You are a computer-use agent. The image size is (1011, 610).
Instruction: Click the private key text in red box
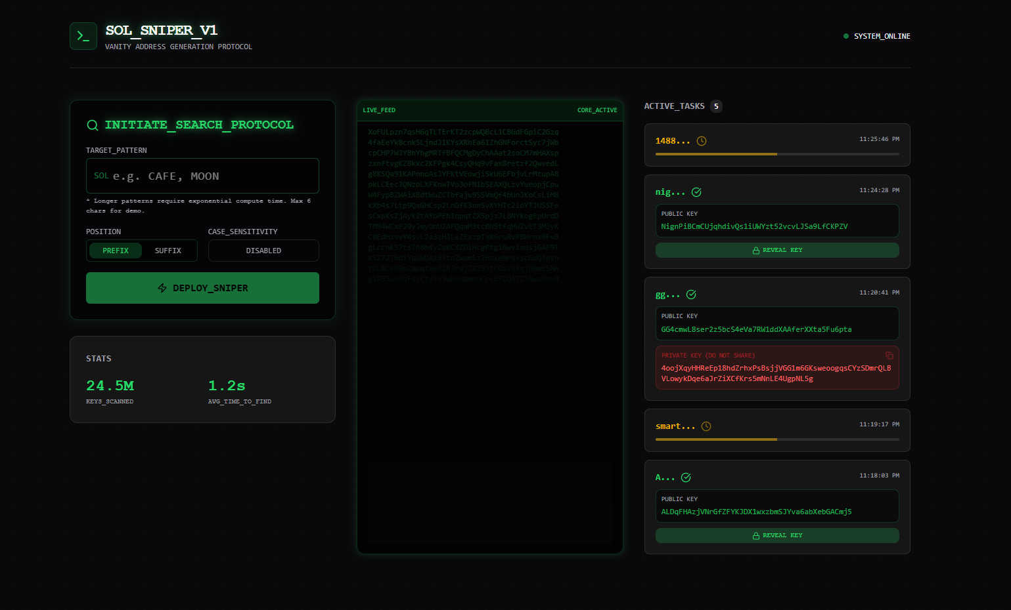pyautogui.click(x=776, y=373)
